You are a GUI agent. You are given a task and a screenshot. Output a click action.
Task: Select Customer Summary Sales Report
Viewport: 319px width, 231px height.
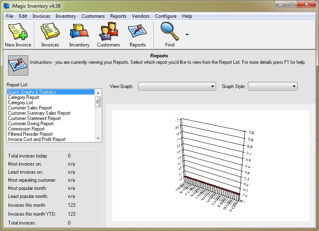pyautogui.click(x=51, y=113)
